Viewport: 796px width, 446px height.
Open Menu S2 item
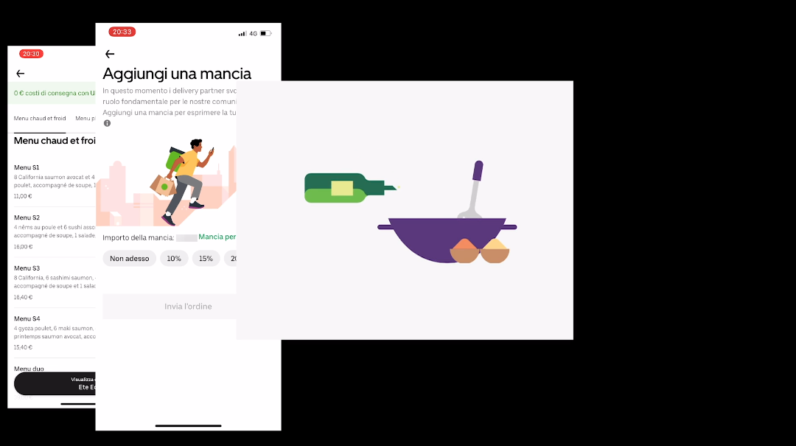[x=55, y=231]
